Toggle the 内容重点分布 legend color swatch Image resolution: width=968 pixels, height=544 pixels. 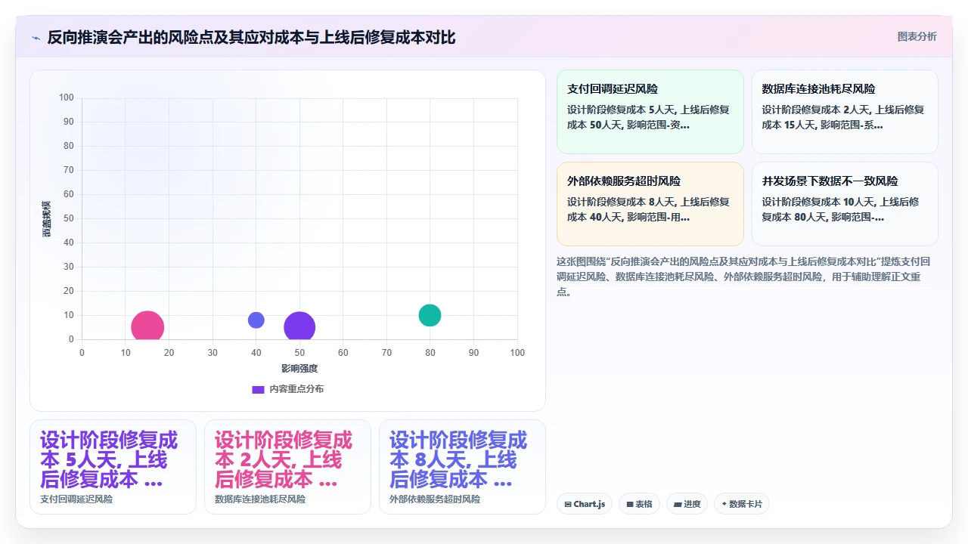(258, 389)
